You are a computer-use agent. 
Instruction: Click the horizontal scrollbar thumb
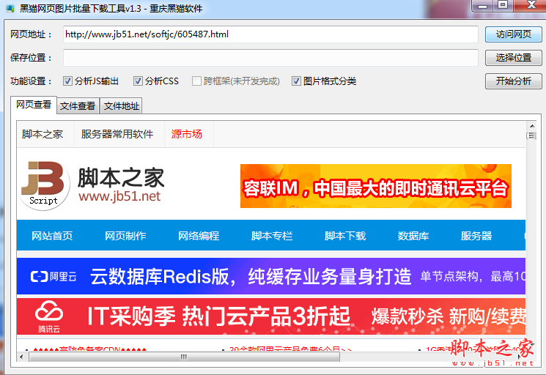click(x=184, y=357)
